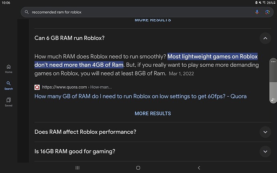Click the search field with 'reccomended ram for roblox'
277x173 pixels.
coord(147,12)
